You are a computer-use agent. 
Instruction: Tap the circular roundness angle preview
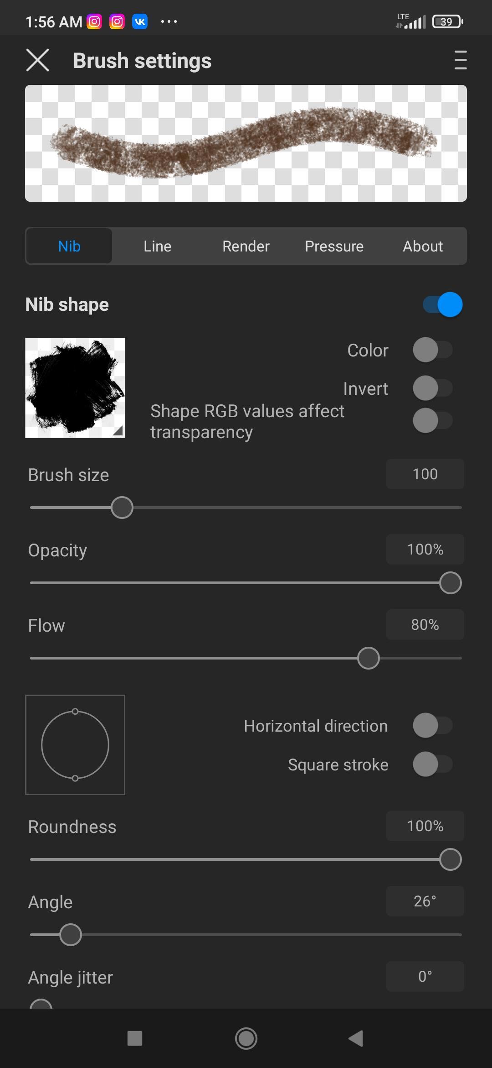pos(75,745)
